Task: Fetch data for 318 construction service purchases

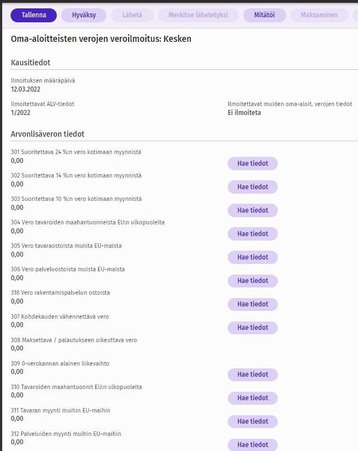Action: point(253,304)
